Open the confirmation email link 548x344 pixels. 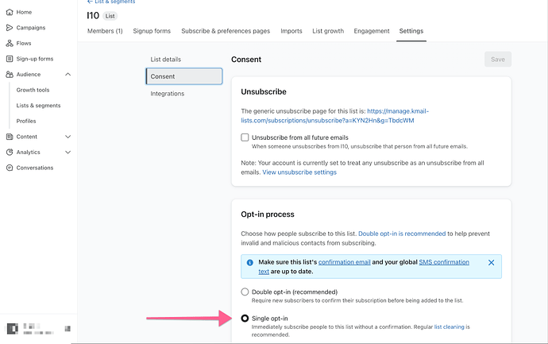(x=347, y=261)
